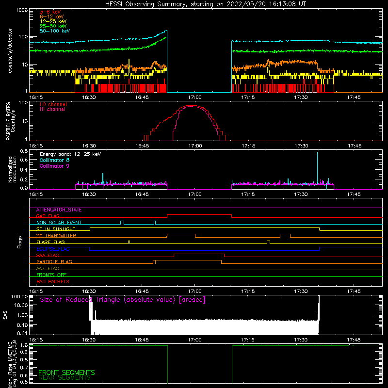
Task: Select the 'FRONT SEGMENTS' legend label
Action: [x=66, y=372]
